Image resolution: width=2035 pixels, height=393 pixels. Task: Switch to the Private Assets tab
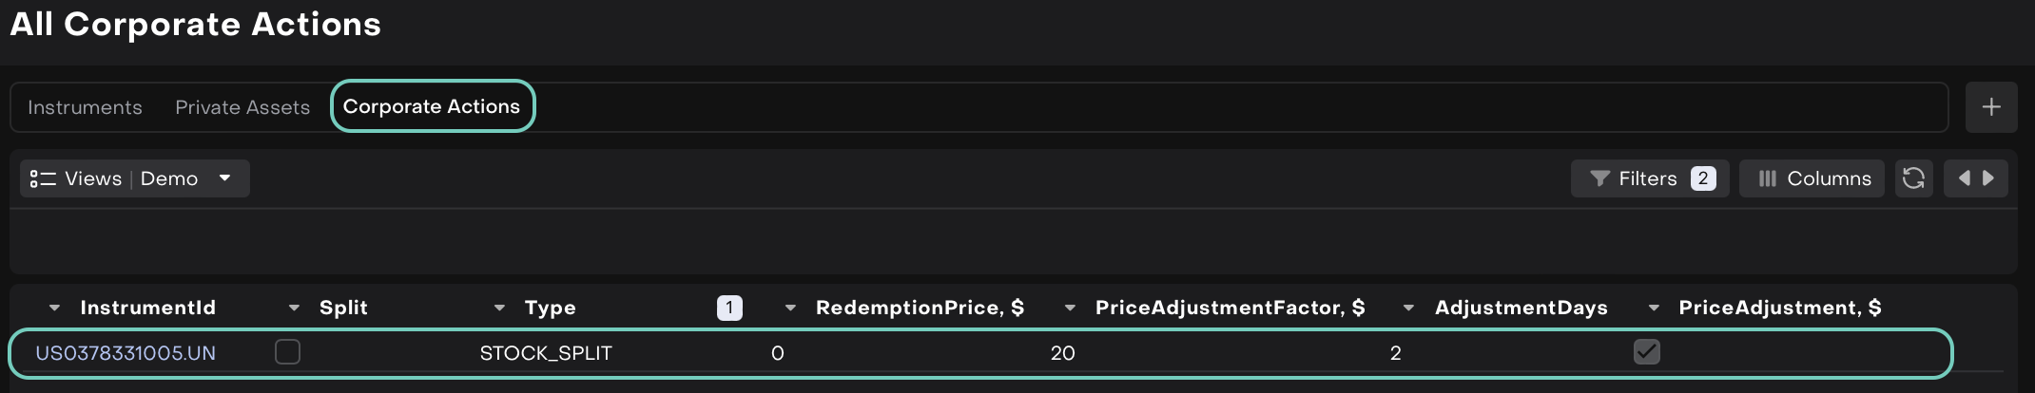242,107
